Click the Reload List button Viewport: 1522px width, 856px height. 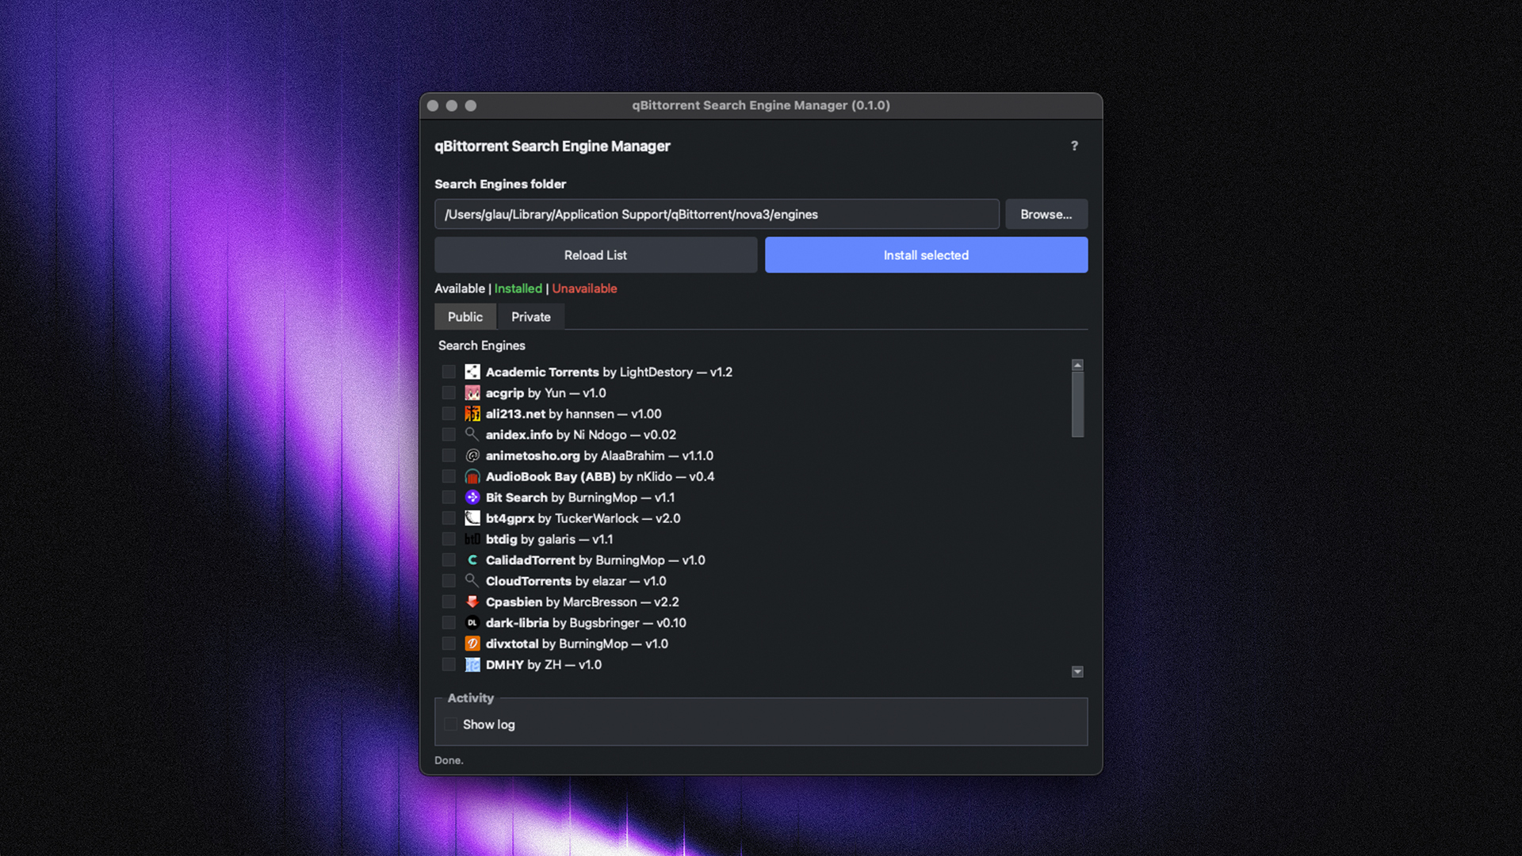click(x=595, y=255)
